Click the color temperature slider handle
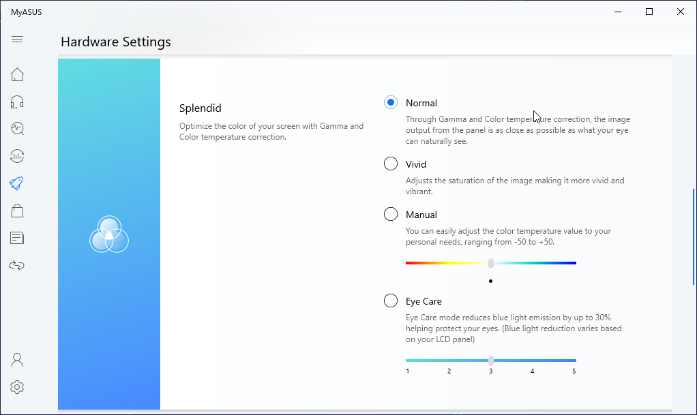 pos(491,263)
